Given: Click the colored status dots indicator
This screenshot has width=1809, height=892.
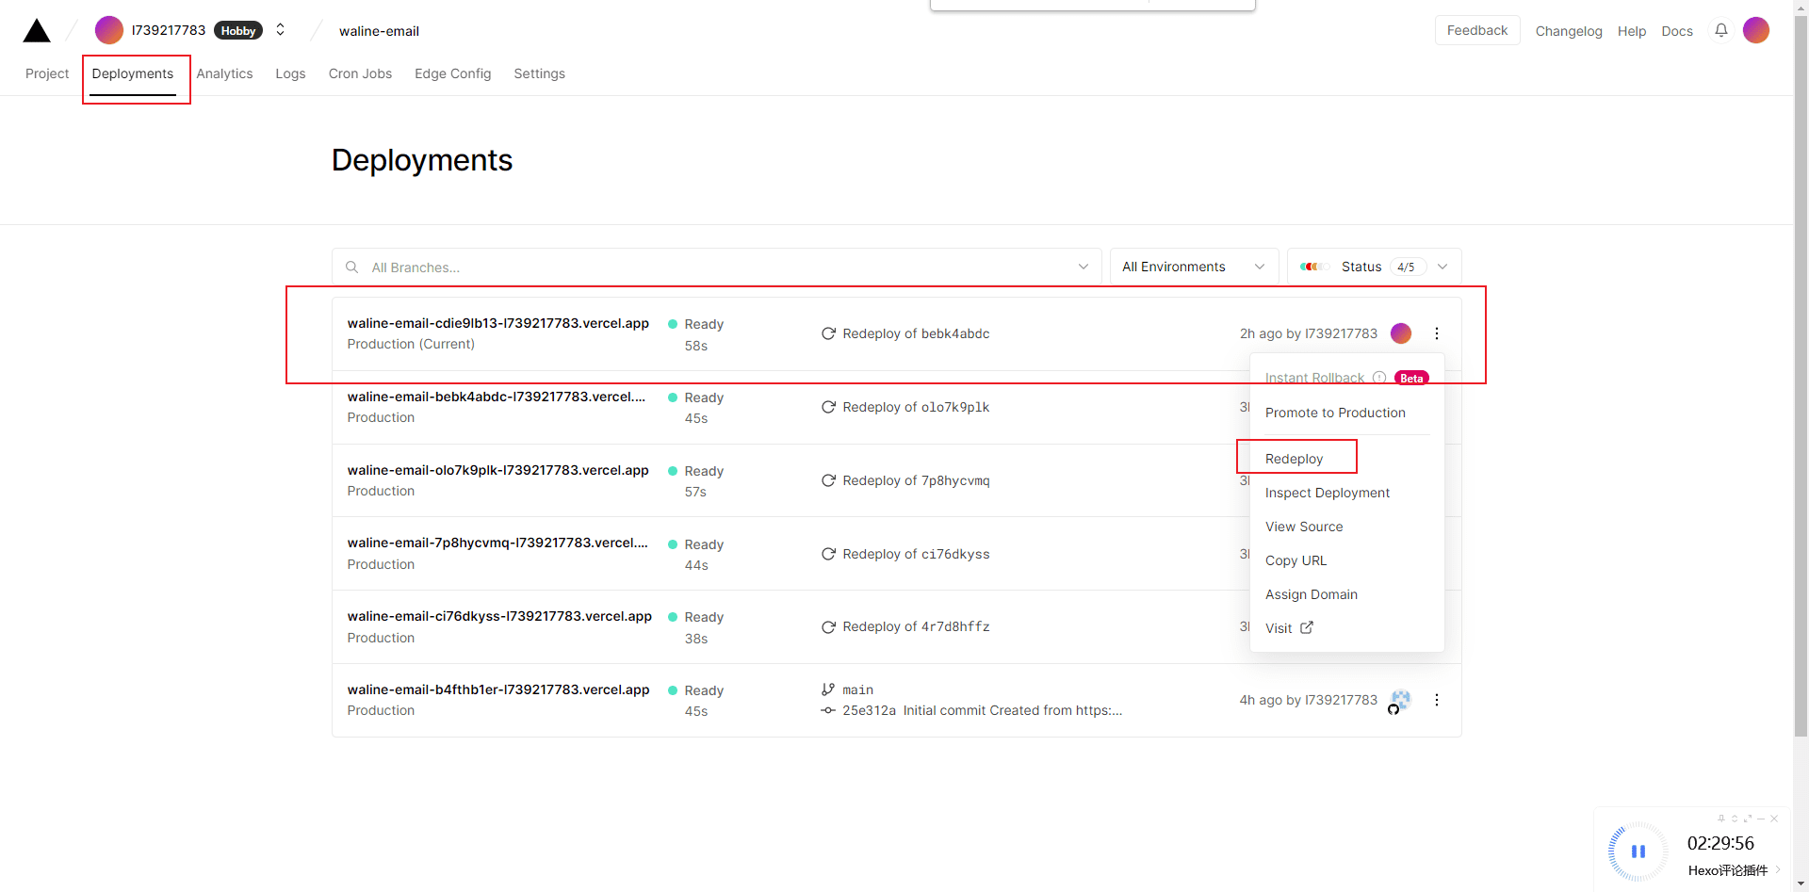Looking at the screenshot, I should point(1313,267).
